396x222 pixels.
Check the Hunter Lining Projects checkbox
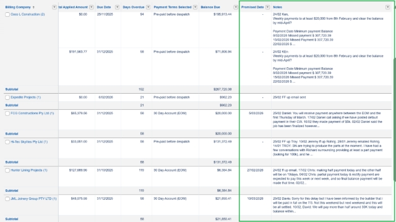pyautogui.click(x=7, y=170)
